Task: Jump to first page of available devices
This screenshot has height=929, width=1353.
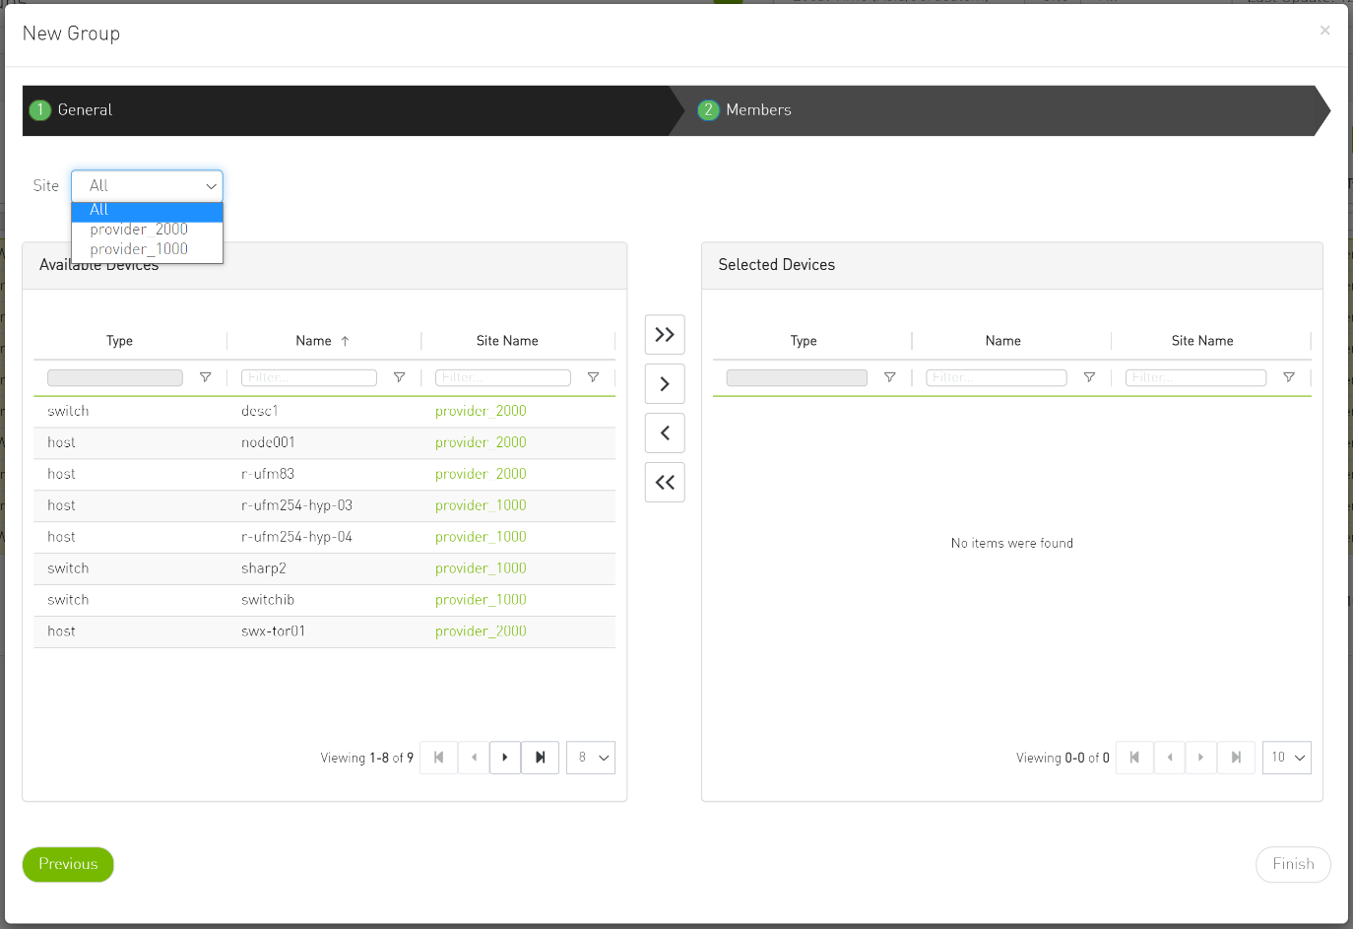Action: pos(437,757)
